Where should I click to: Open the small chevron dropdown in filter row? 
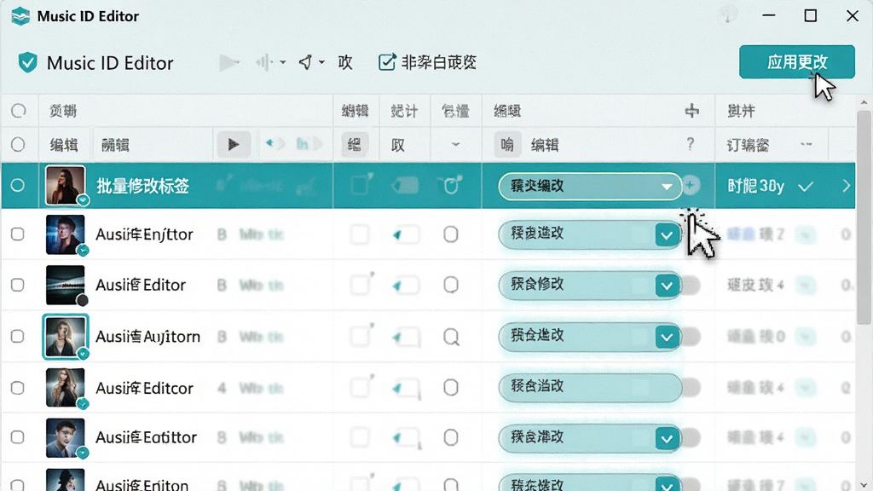pyautogui.click(x=455, y=145)
